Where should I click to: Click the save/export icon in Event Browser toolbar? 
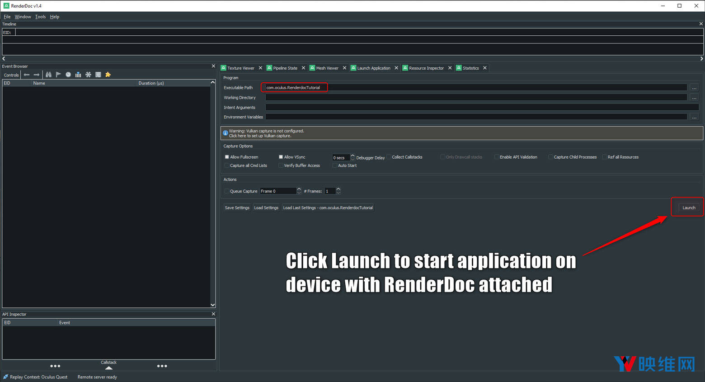click(x=98, y=75)
